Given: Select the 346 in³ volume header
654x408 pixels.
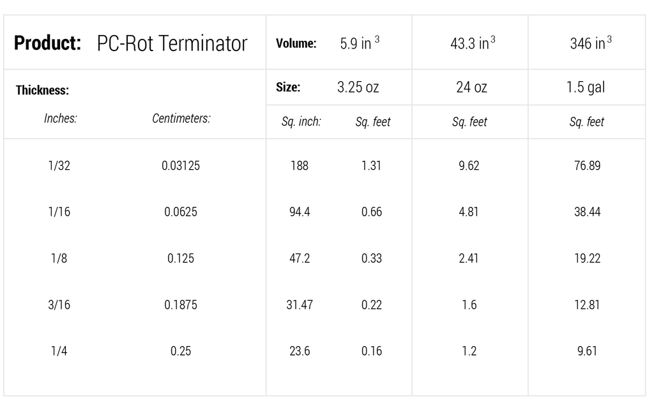Looking at the screenshot, I should (x=590, y=44).
